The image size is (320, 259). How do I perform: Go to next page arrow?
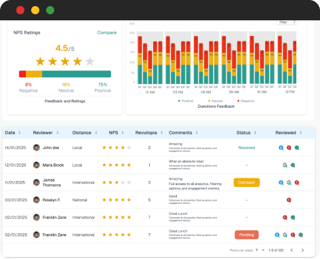point(302,250)
